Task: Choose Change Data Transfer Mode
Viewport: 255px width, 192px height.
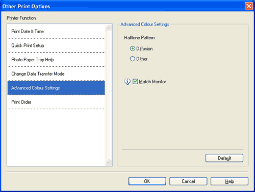Action: [x=56, y=74]
